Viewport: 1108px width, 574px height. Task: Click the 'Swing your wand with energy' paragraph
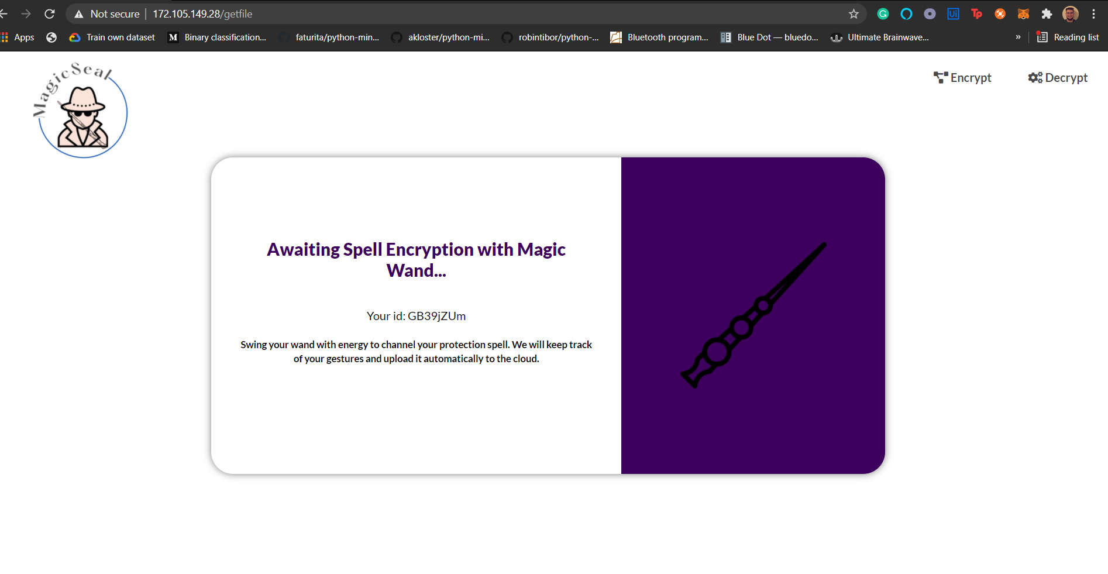click(416, 352)
